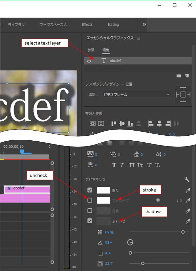196x271 pixels.
Task: Expand the workspace overflow chevrons
Action: tap(144, 25)
